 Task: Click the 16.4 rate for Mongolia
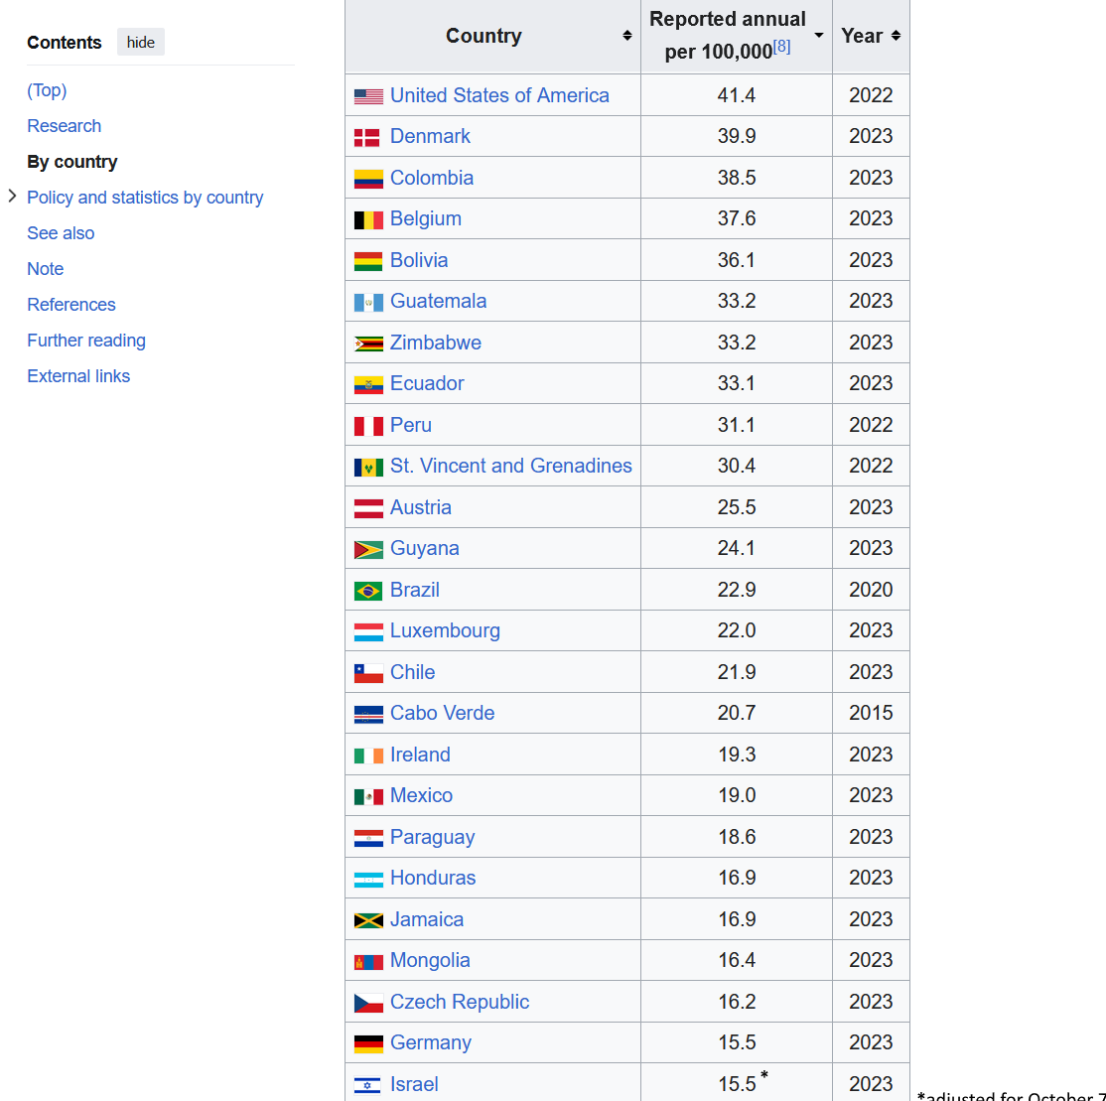pyautogui.click(x=737, y=961)
